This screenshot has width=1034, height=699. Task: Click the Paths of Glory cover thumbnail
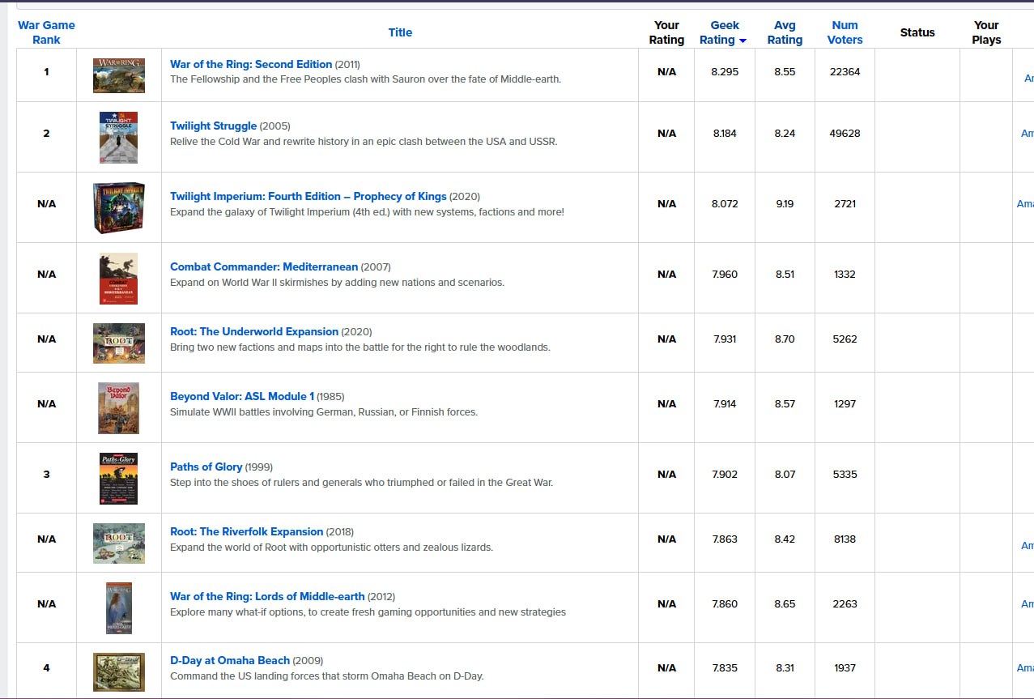point(119,478)
